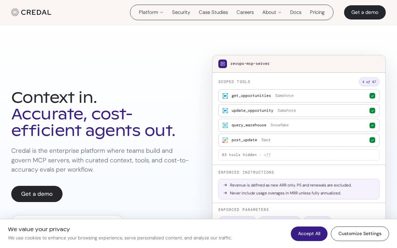Open Customize Settings for cookies
Viewport: 397px width, 248px height.
[360, 234]
